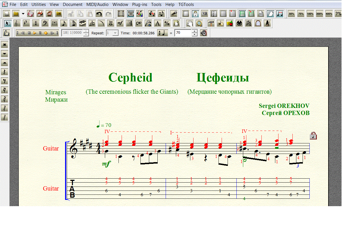Screen dimensions: 362x232
Task: Select the Smart Shape slur tool
Action: coord(101,23)
